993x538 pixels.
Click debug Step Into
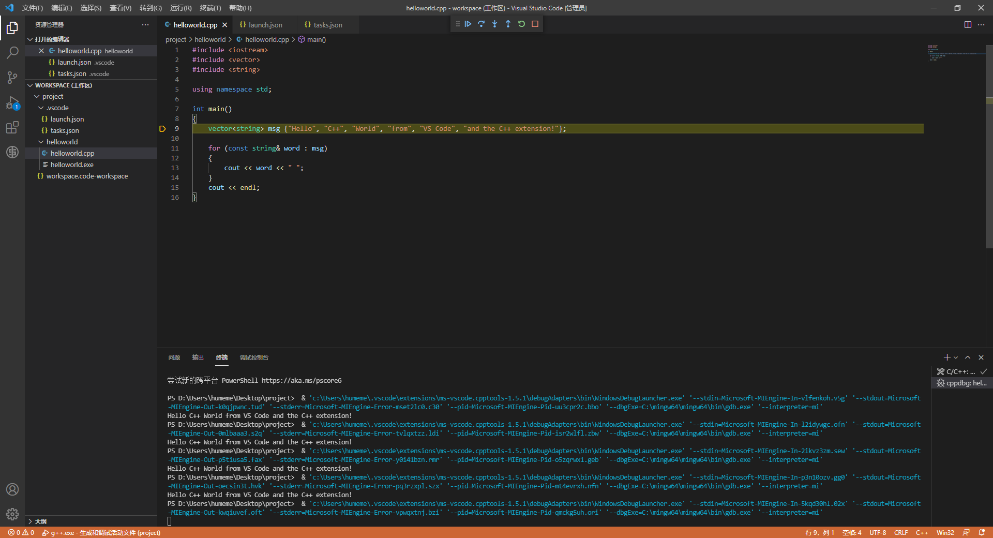(x=495, y=24)
